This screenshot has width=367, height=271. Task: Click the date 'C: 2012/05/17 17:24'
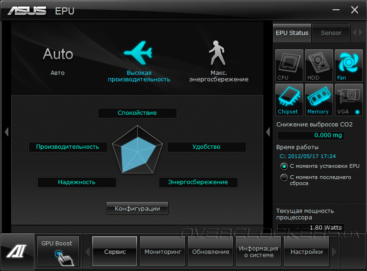pos(307,156)
